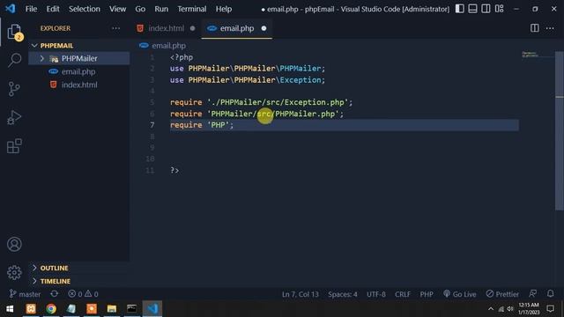The height and width of the screenshot is (317, 564).
Task: Split the editor to the right
Action: pos(535,28)
